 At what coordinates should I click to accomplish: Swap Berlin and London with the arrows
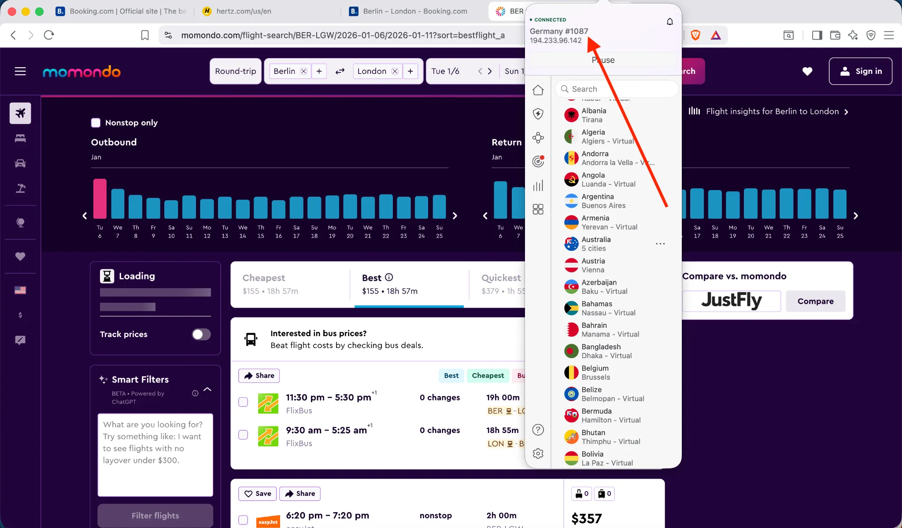tap(340, 71)
